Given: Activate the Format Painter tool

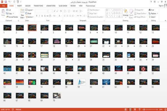Looking at the screenshot, I should [12, 17].
